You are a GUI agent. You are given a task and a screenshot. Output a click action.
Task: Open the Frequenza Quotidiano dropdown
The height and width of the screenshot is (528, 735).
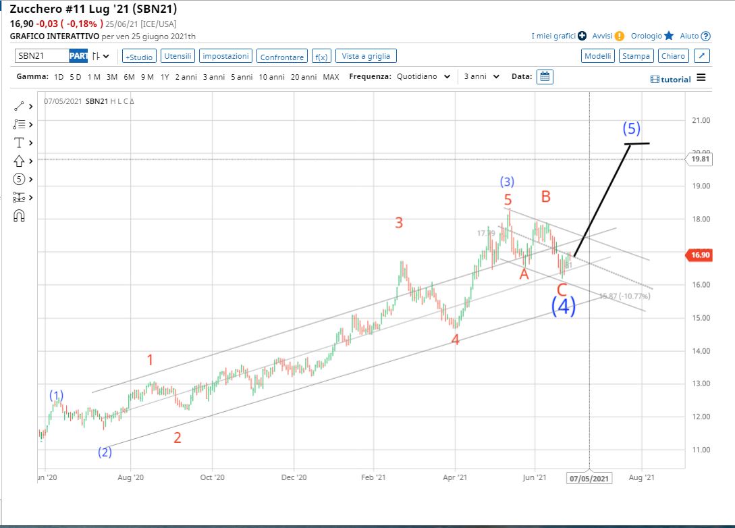(424, 76)
